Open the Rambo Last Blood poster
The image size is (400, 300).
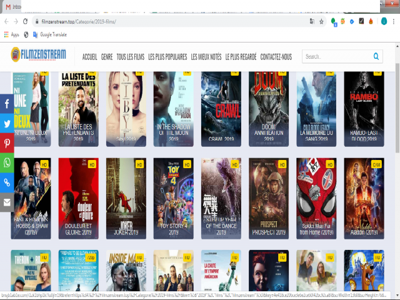pyautogui.click(x=364, y=109)
